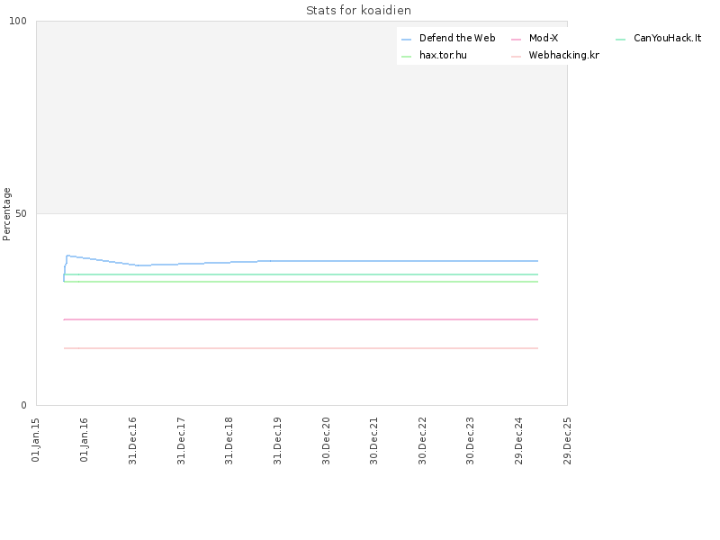Click the green hax.tor.hu legend swatch

point(407,57)
